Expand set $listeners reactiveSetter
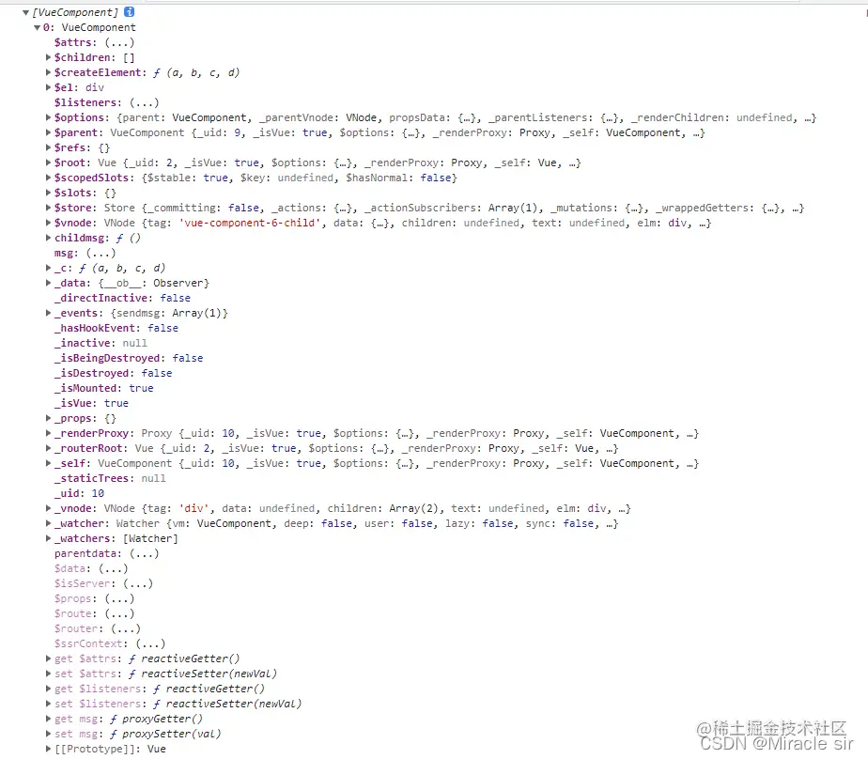This screenshot has height=759, width=868. 48,703
